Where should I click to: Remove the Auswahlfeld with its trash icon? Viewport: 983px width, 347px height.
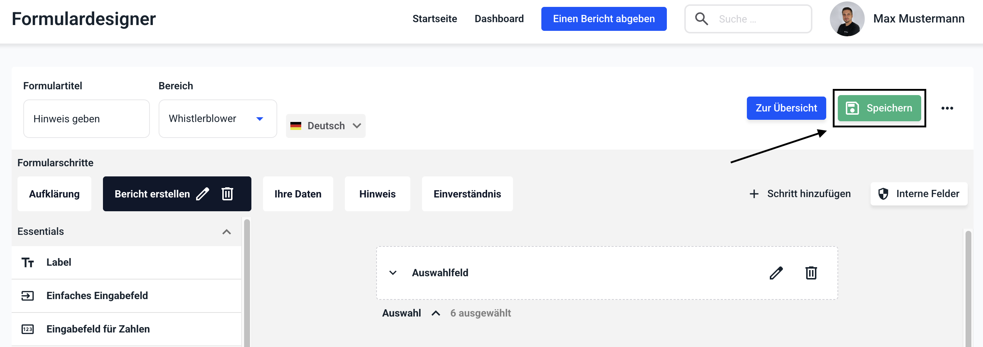[811, 273]
